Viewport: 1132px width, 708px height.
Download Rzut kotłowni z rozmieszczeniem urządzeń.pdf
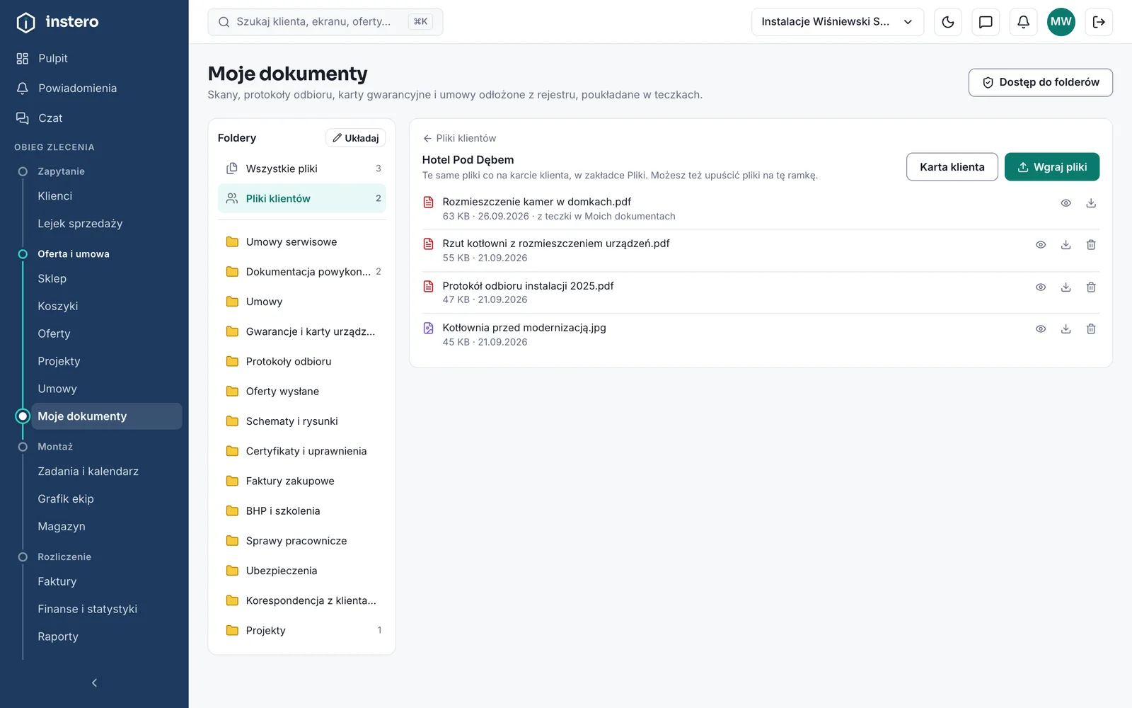1065,245
